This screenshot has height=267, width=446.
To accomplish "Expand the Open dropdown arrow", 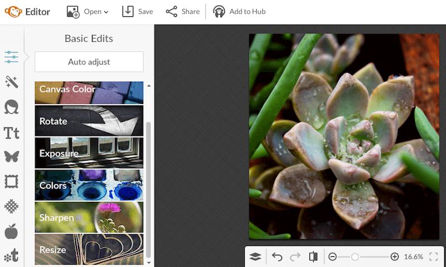I will click(x=106, y=12).
